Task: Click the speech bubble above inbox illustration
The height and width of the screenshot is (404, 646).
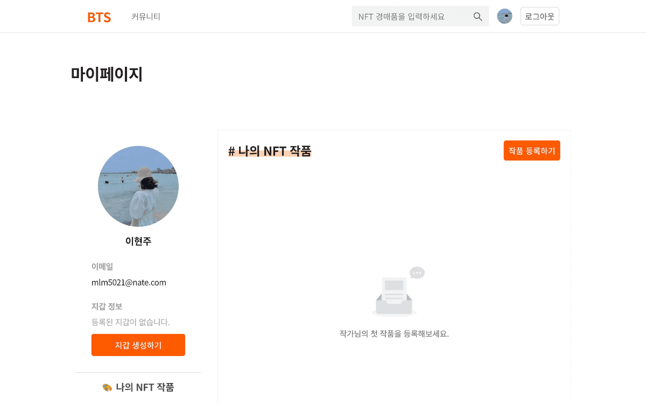Action: 417,273
